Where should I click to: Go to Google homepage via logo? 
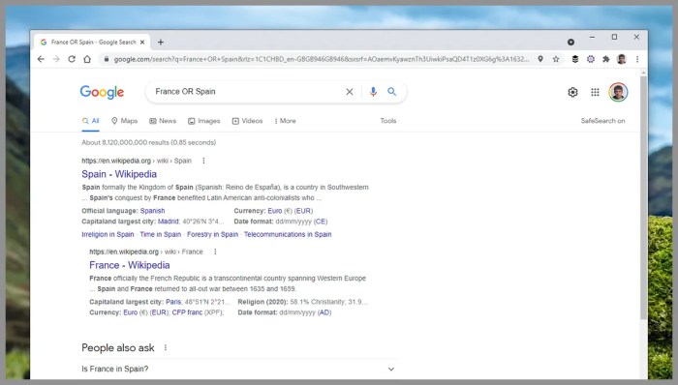click(102, 92)
